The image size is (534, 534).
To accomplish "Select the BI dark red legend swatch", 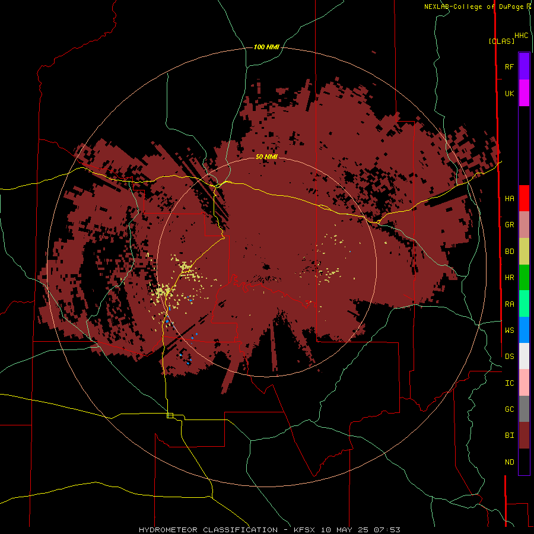I will (524, 436).
